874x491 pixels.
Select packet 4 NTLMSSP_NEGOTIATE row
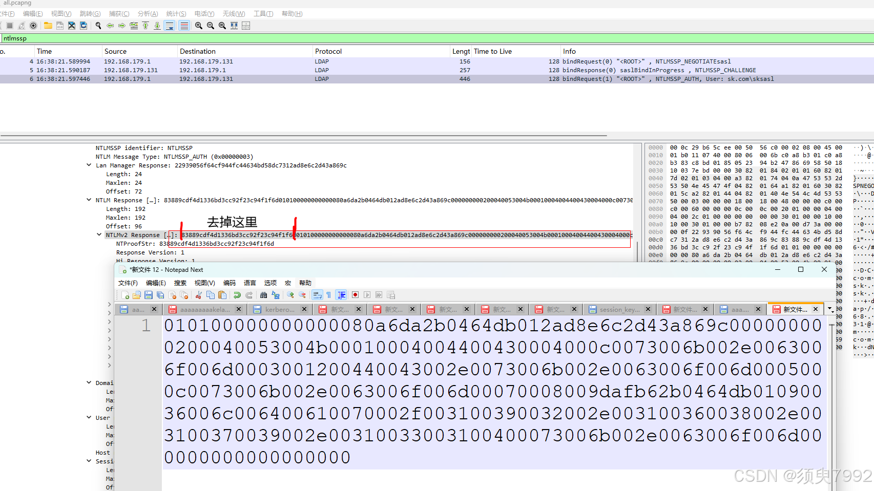(x=437, y=61)
